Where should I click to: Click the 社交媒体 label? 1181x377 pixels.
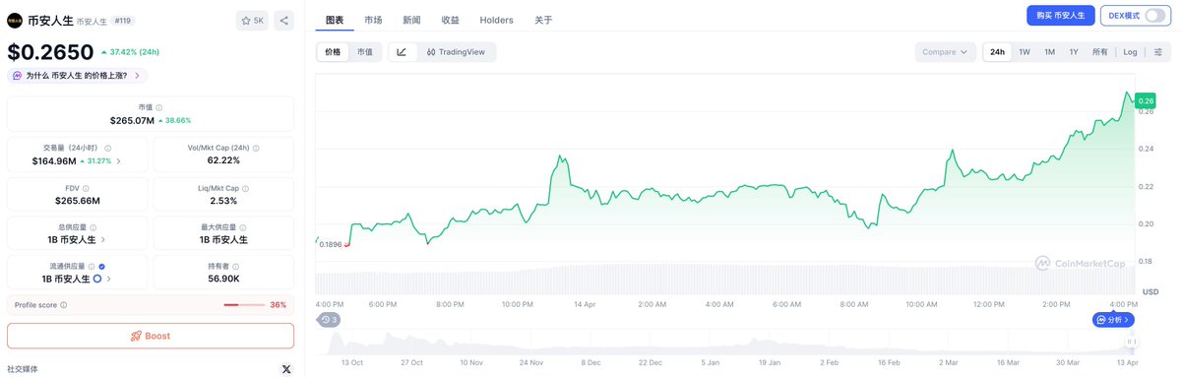pyautogui.click(x=23, y=369)
